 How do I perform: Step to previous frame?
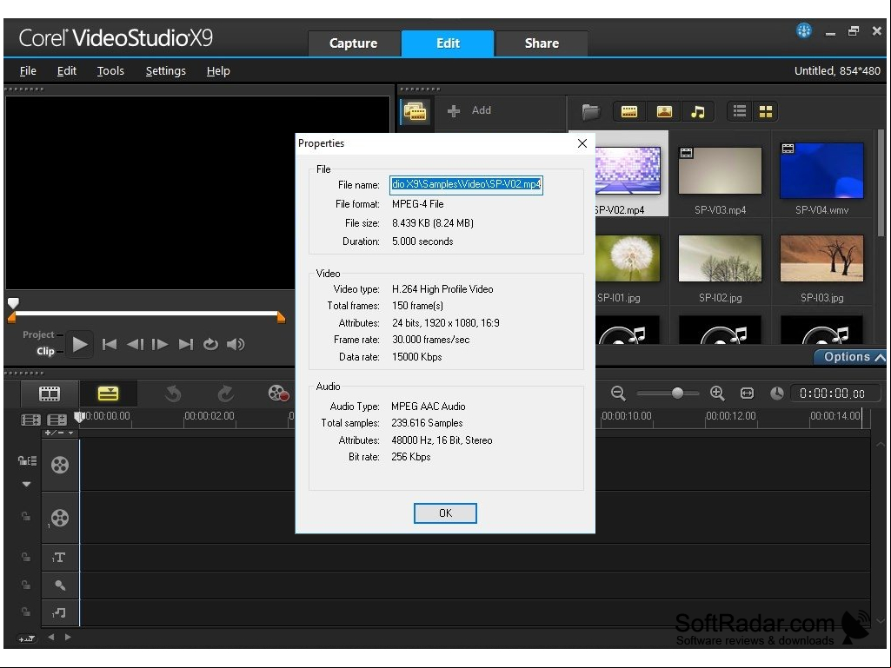pos(135,344)
